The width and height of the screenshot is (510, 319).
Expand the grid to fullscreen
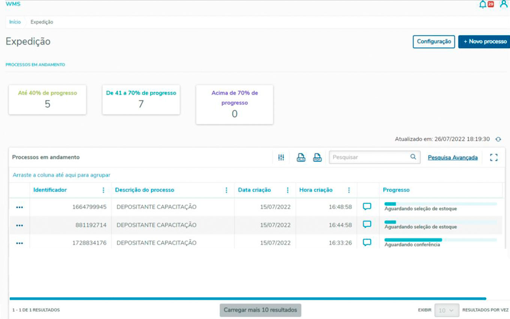point(493,158)
